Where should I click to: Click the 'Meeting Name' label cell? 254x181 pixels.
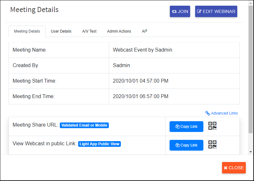coord(59,50)
